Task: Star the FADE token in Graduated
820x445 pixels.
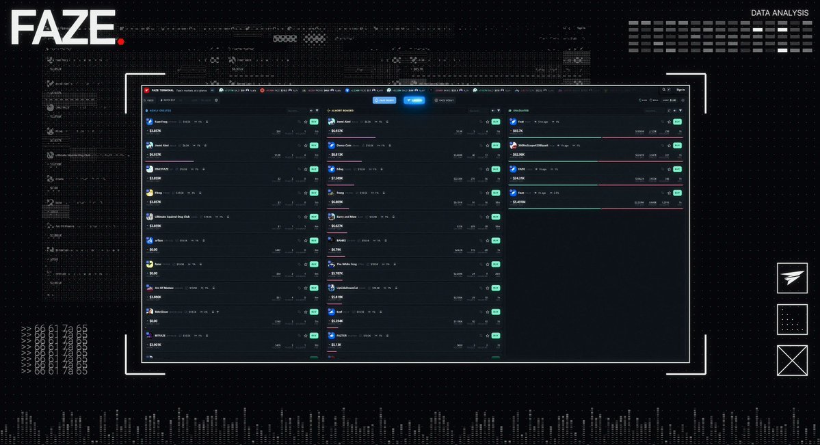Action: click(x=669, y=170)
